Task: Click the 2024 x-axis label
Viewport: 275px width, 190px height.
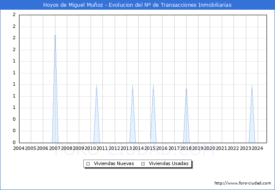Action: pyautogui.click(x=257, y=148)
